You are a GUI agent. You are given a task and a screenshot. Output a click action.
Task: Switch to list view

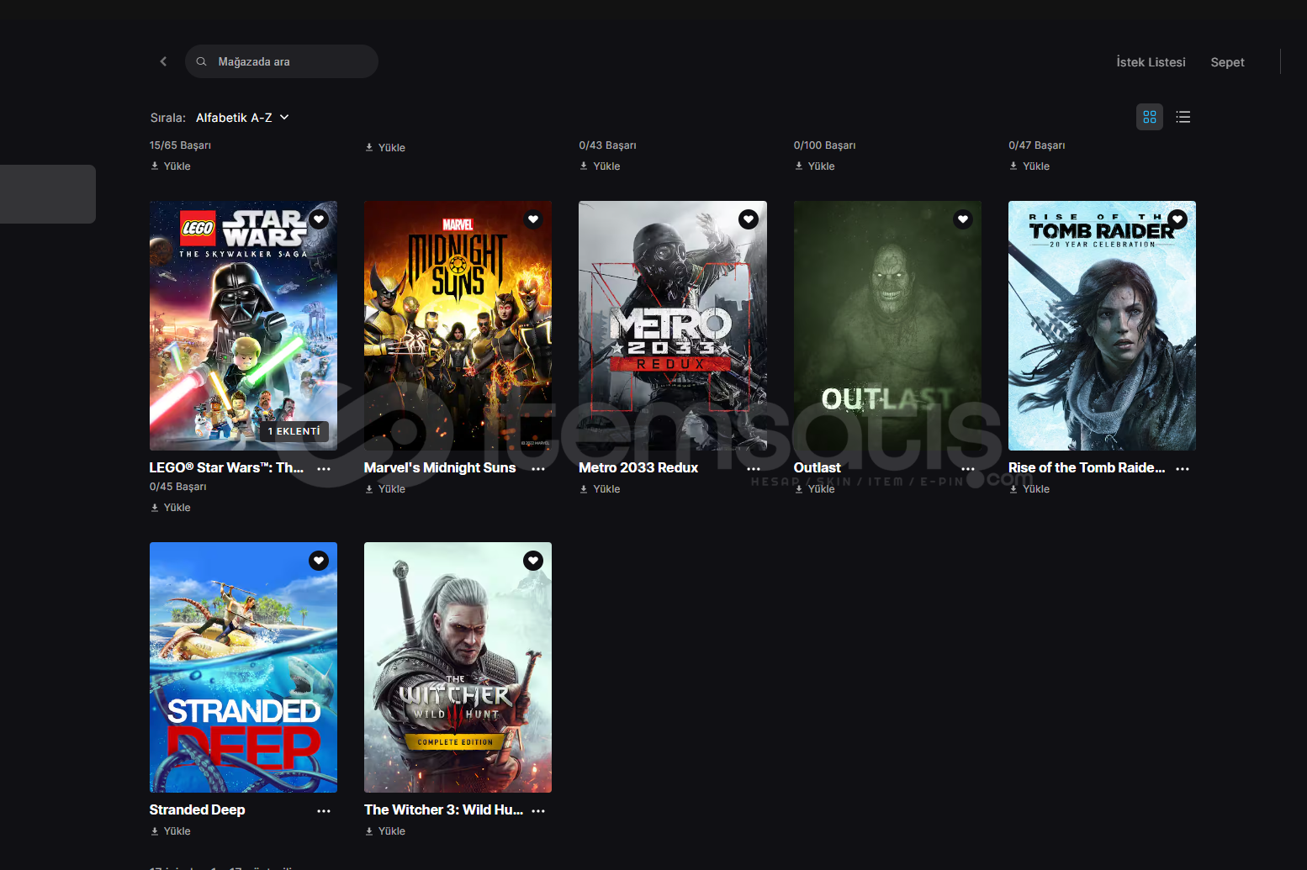tap(1183, 117)
